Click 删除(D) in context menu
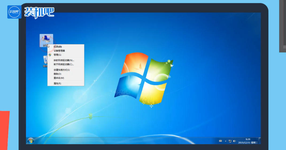Image resolution: width=286 pixels, height=150 pixels. pos(66,74)
